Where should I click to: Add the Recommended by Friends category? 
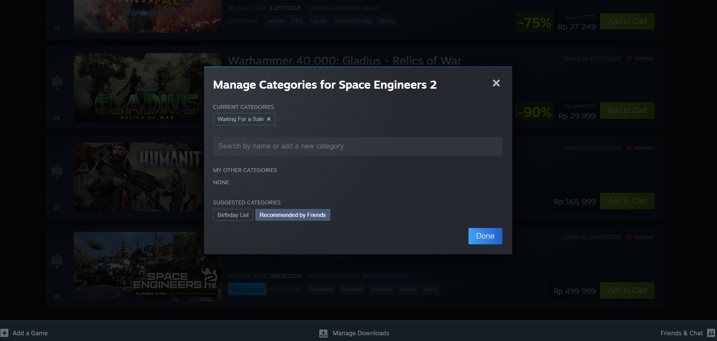point(293,215)
